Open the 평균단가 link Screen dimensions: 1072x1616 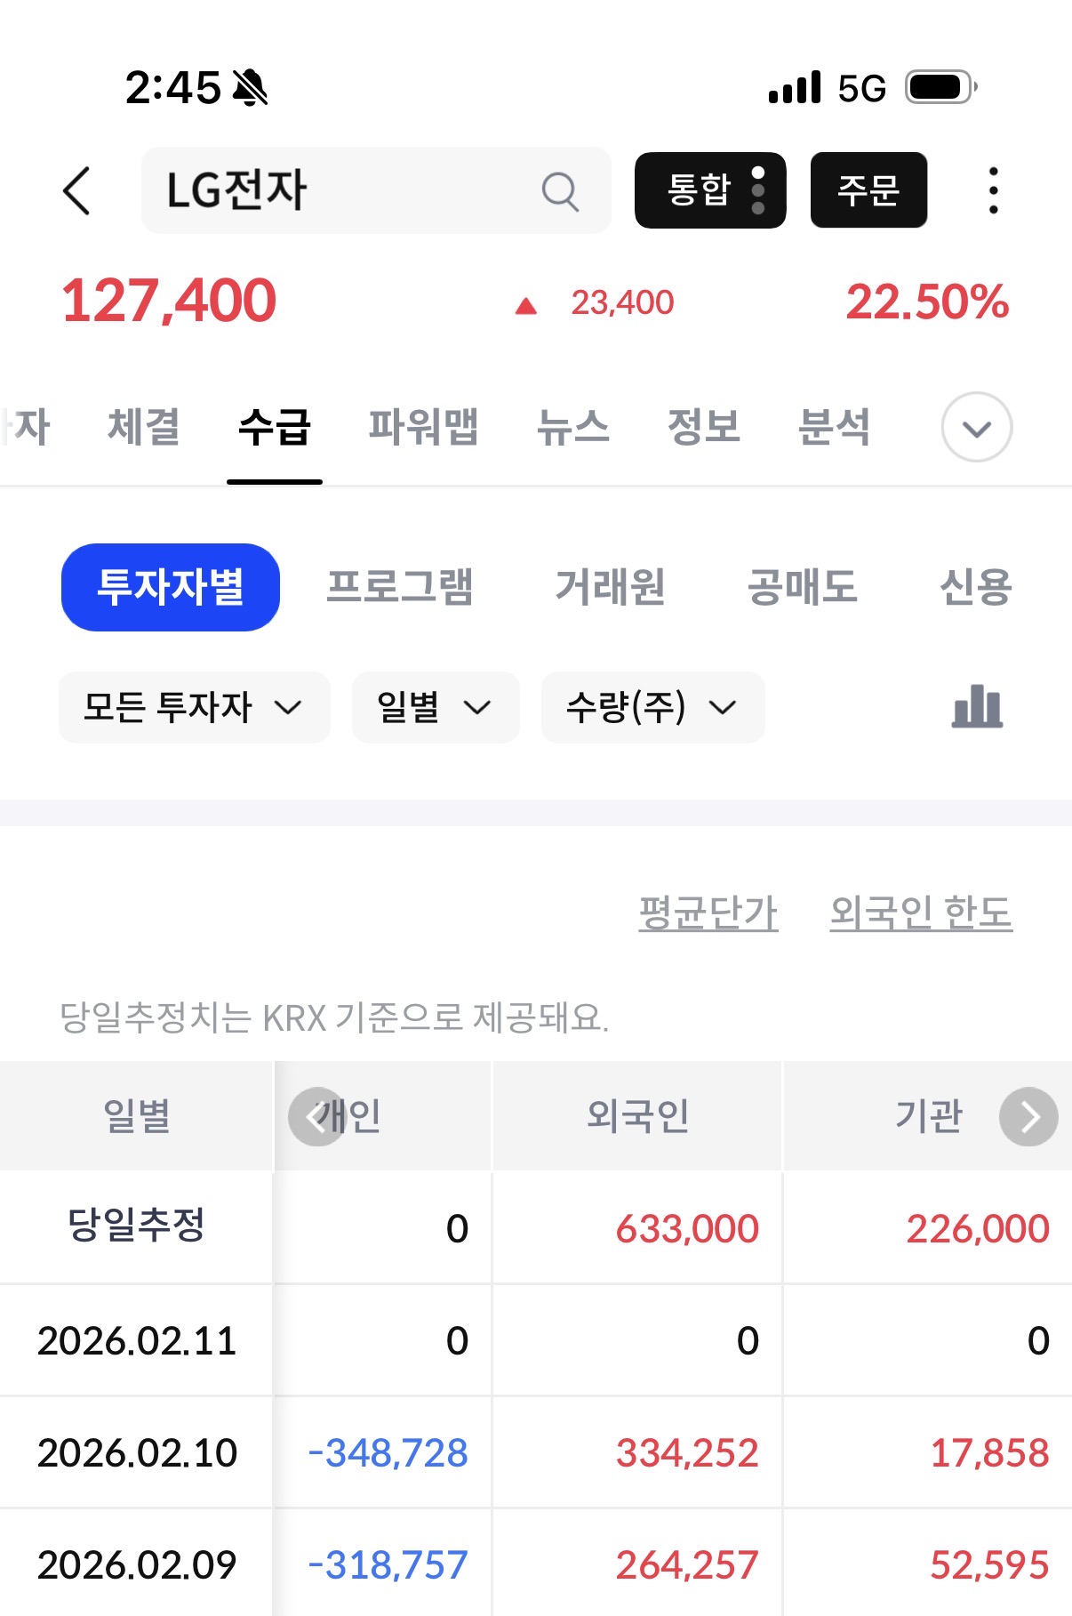[x=708, y=913]
